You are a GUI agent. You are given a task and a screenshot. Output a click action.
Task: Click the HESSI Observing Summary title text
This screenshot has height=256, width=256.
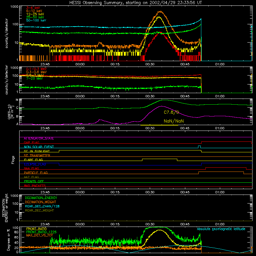(136, 3)
